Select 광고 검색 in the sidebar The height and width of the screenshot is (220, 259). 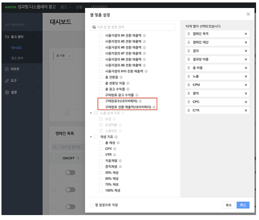click(x=17, y=59)
